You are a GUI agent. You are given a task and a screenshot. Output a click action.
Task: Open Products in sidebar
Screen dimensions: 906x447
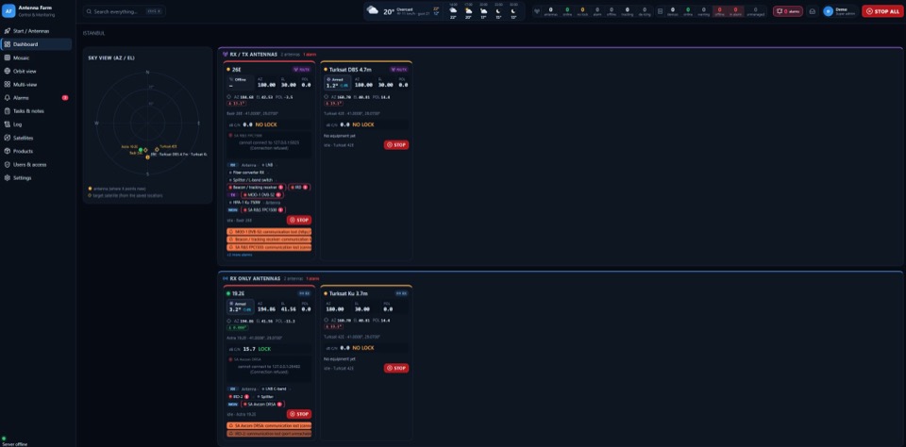click(x=37, y=151)
